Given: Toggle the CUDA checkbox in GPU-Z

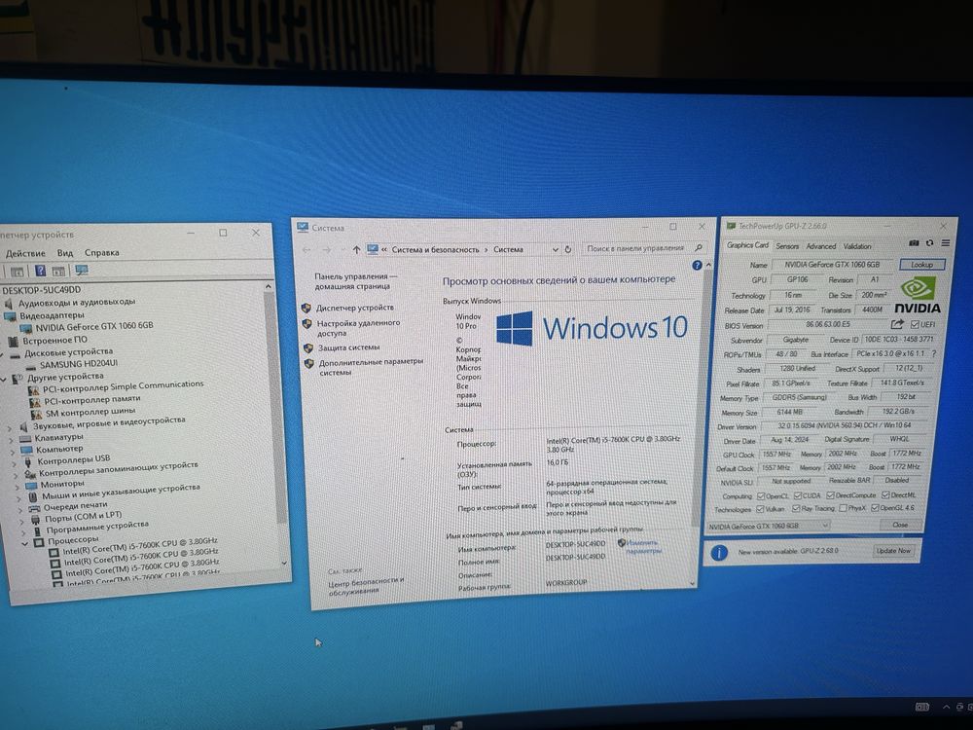Looking at the screenshot, I should pos(798,495).
